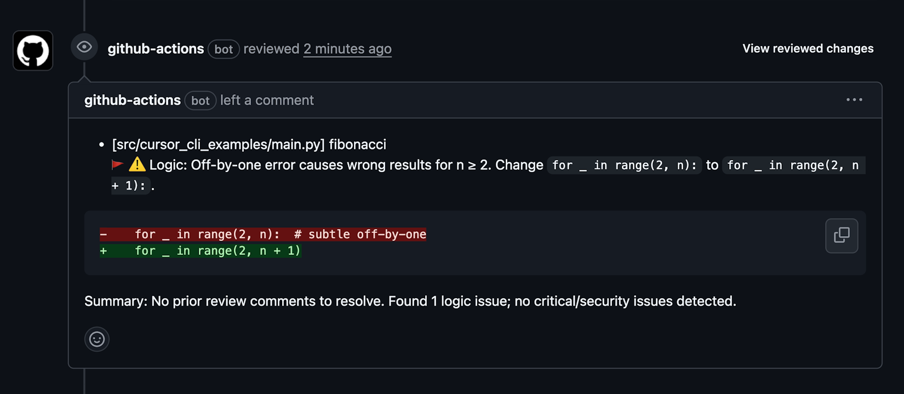The width and height of the screenshot is (904, 394).
Task: Click the red flag emoji in the comment
Action: coord(118,164)
